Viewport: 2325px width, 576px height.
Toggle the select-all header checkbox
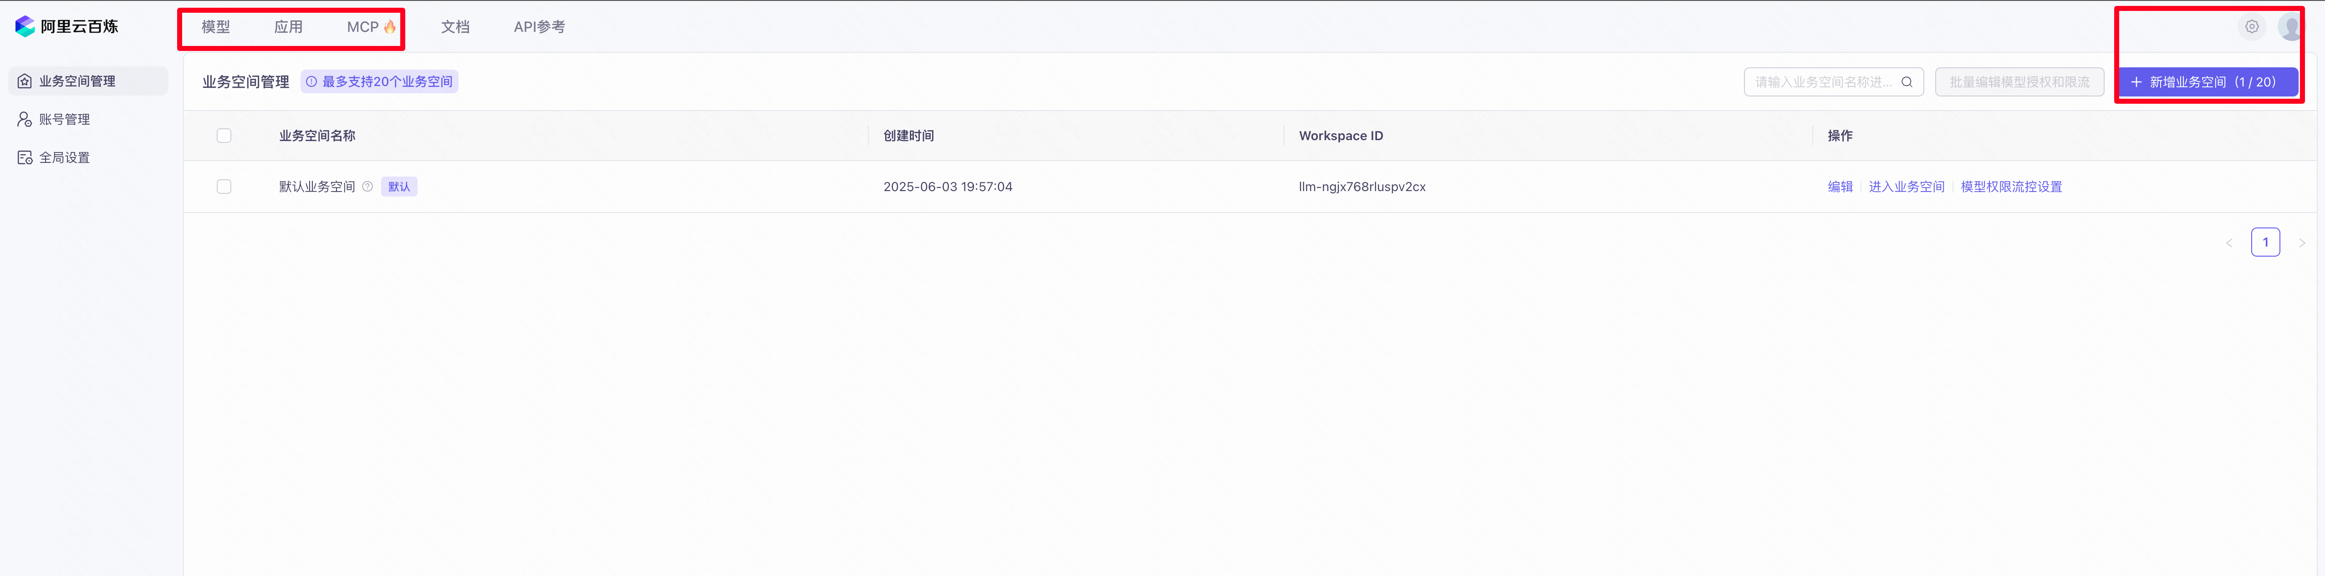click(224, 136)
